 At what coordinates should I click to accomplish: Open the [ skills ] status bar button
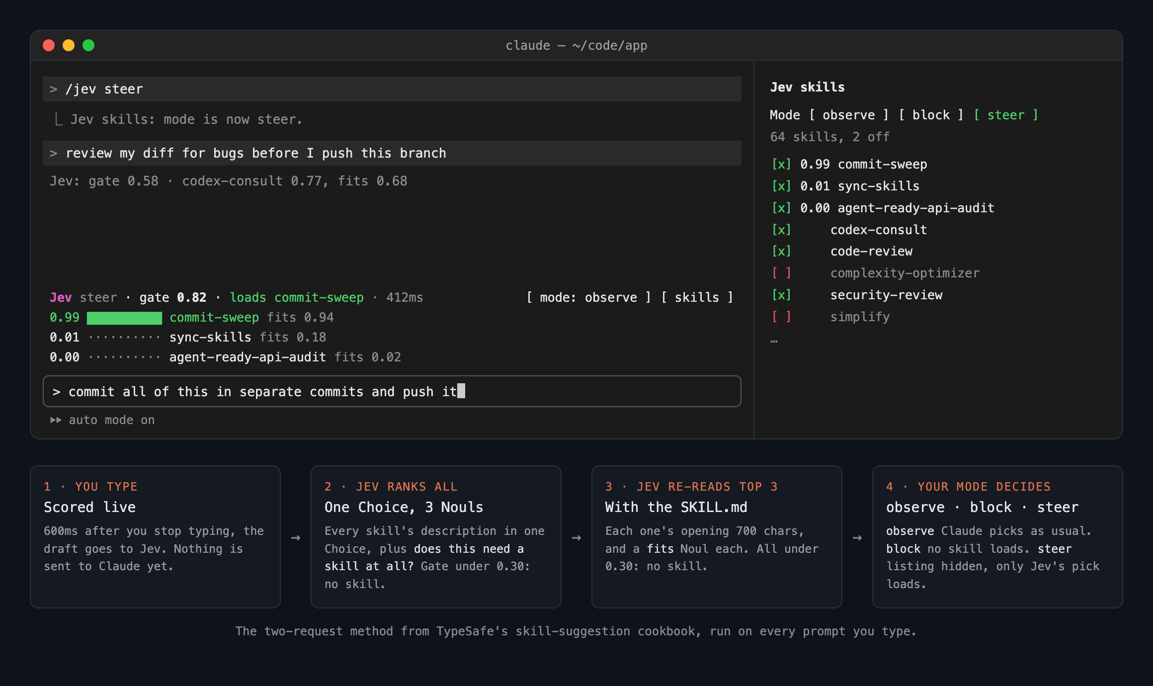click(697, 298)
